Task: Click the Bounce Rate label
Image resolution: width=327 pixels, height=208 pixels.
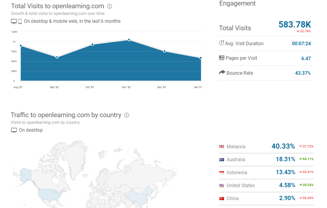Action: [240, 73]
